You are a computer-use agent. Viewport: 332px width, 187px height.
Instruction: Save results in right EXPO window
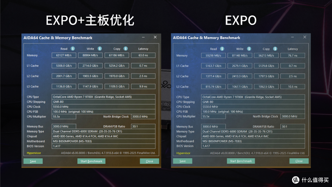183,161
